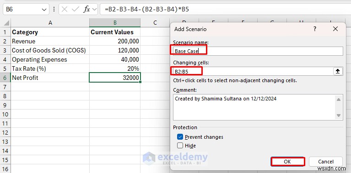The width and height of the screenshot is (351, 173).
Task: Select row 16 header
Action: [x=5, y=169]
